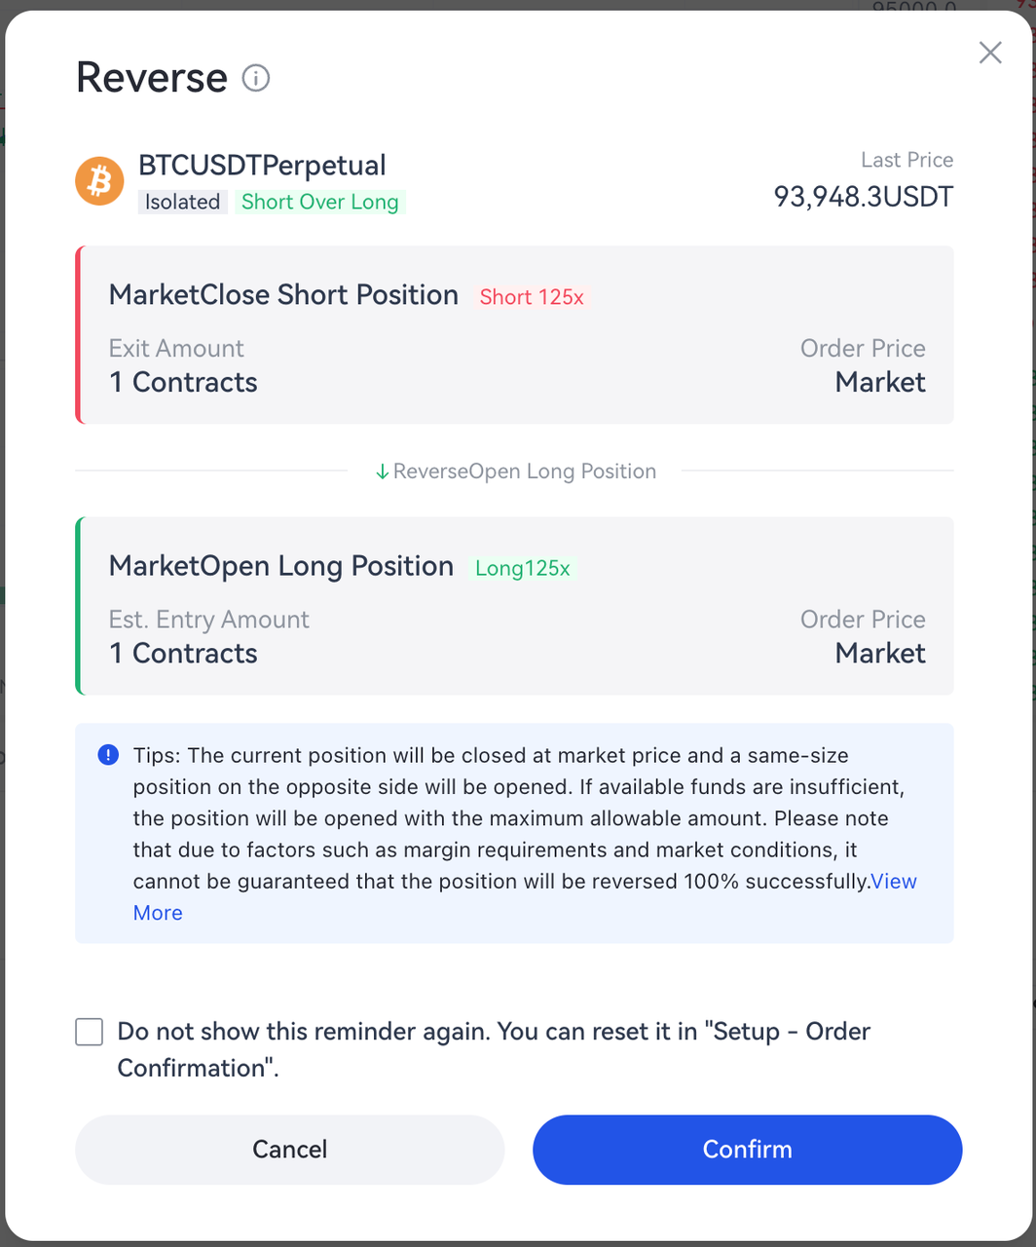1036x1247 pixels.
Task: Click the red Short 125x leverage badge
Action: pos(532,297)
